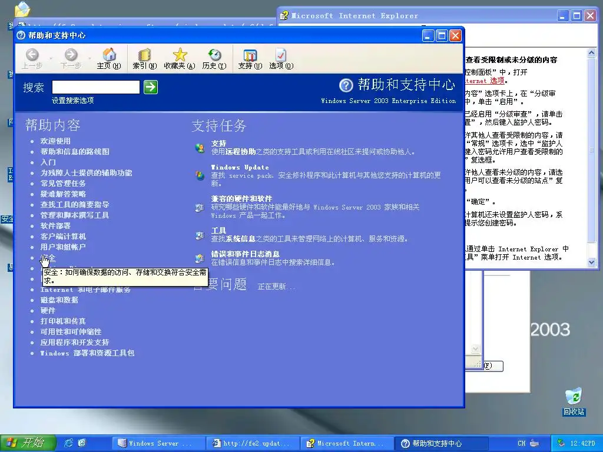Open 客户端计算机 topic
Screen dimensions: 603x452
[63, 237]
